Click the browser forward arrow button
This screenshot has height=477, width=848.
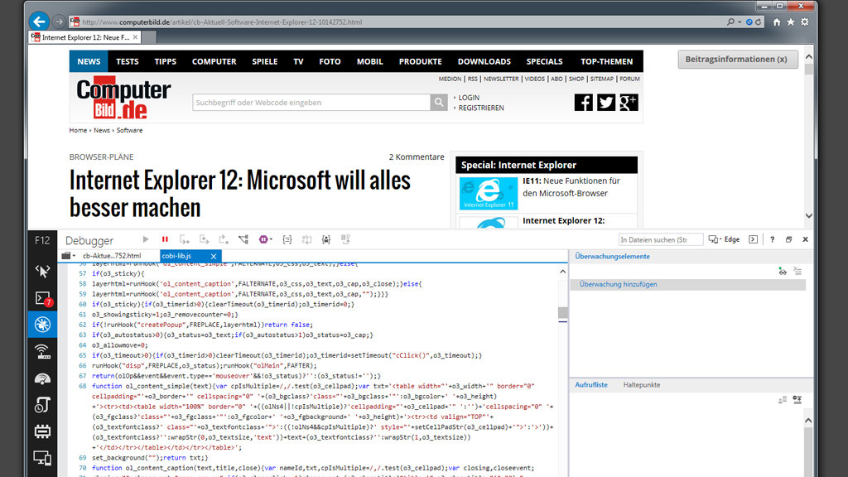(x=59, y=22)
